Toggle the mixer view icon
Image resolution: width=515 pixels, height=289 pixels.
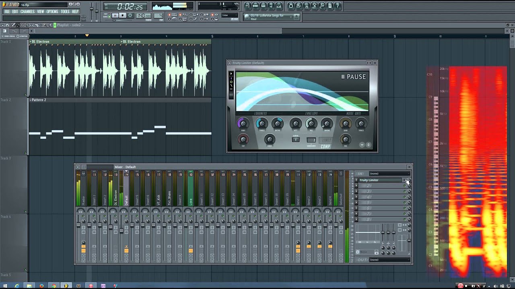[279, 6]
